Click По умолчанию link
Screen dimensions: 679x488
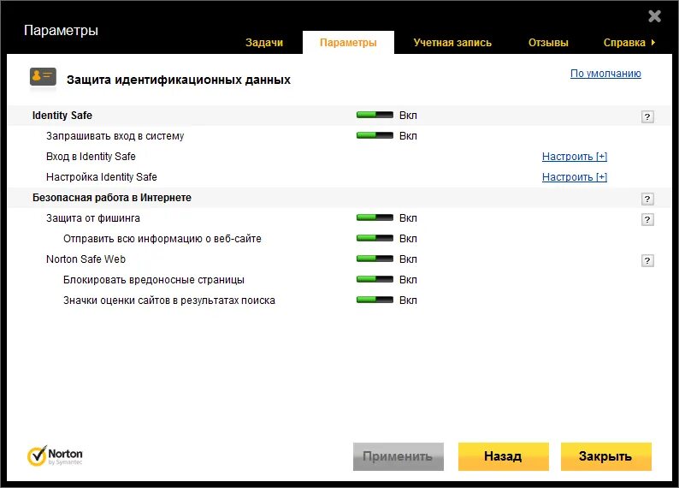[x=605, y=74]
